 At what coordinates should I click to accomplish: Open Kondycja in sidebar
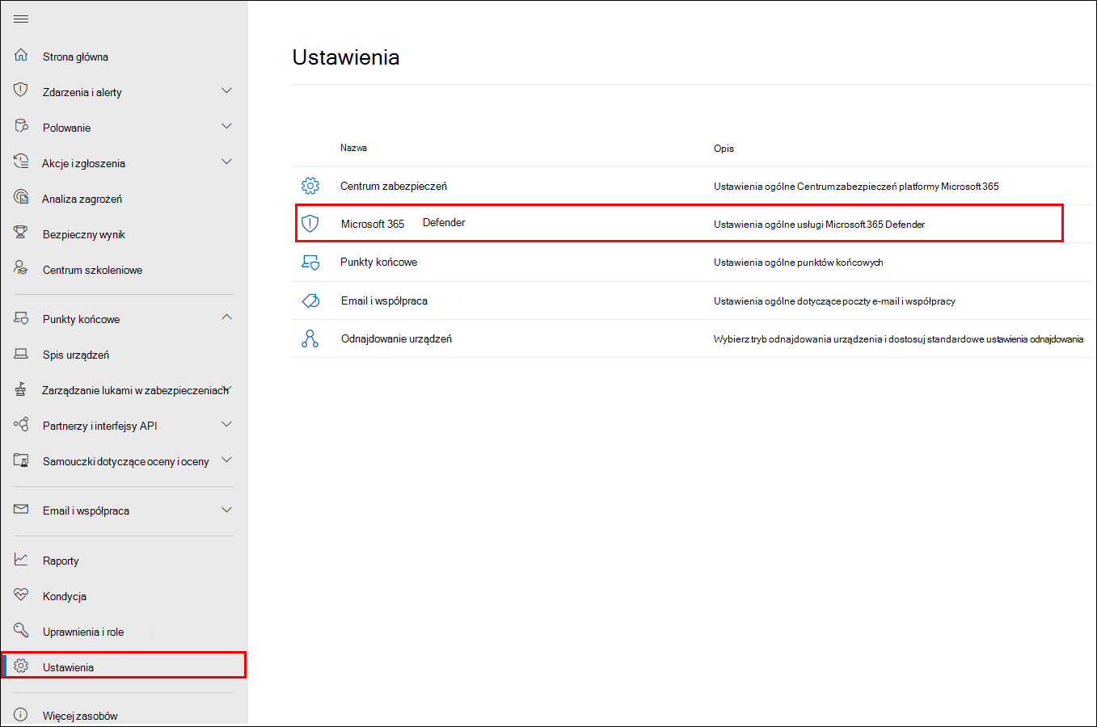coord(64,596)
